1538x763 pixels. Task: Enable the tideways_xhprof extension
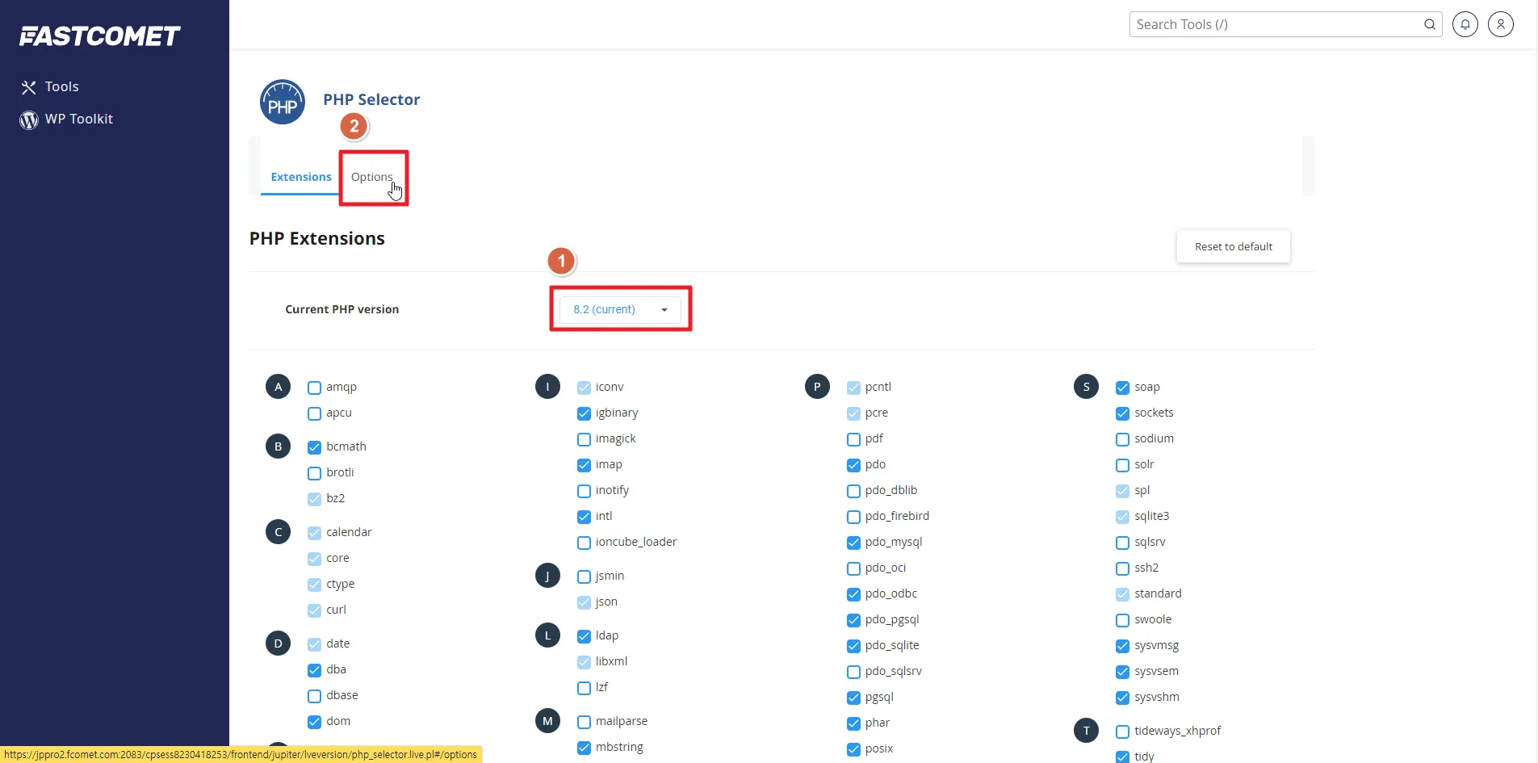click(x=1122, y=732)
